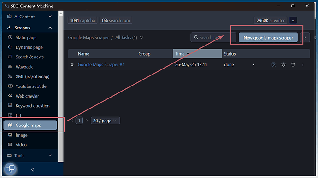Select XML (rss/sitemap) scraper
318x178 pixels.
tap(32, 76)
